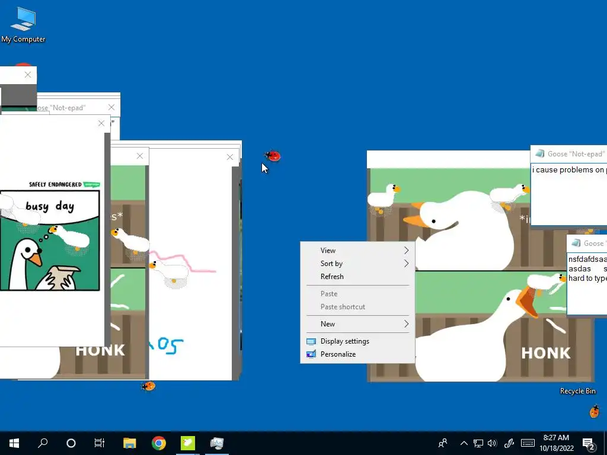Image resolution: width=607 pixels, height=455 pixels.
Task: Click the orange ladybug below the windows
Action: click(x=148, y=386)
